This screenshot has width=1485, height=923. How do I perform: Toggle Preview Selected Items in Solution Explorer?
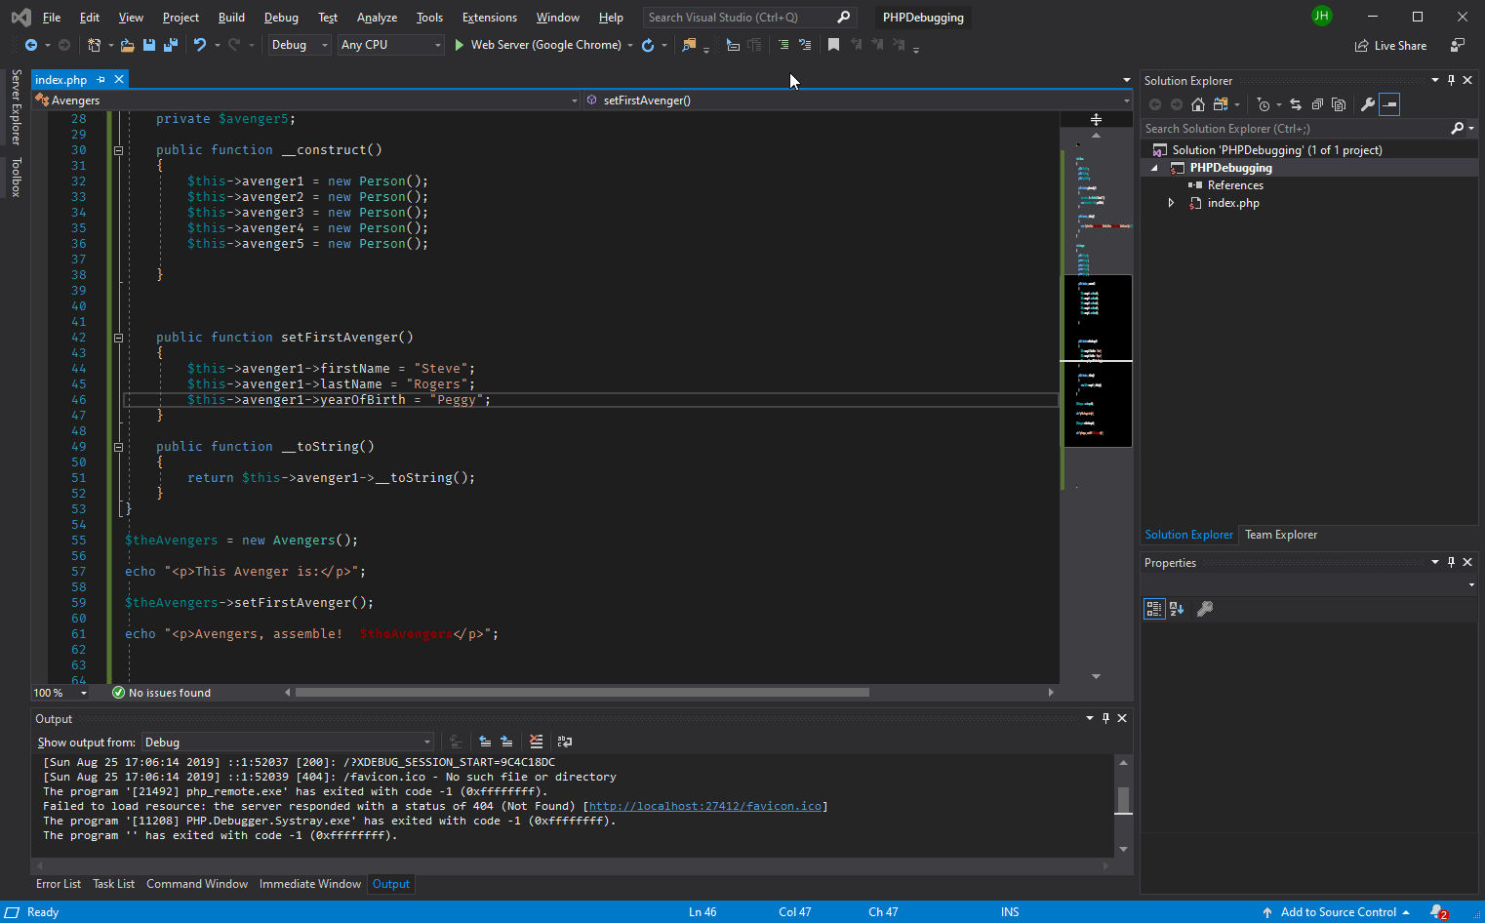click(x=1389, y=104)
